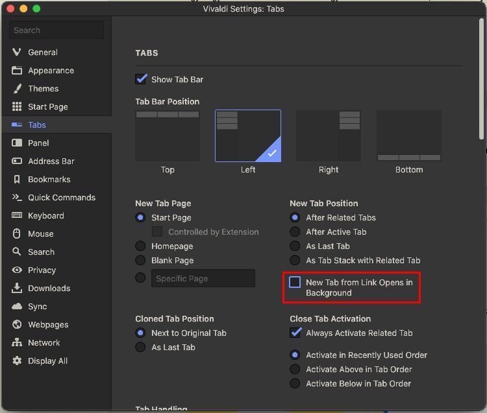The image size is (487, 413).
Task: Set tab bar position to Top thumbnail
Action: click(168, 136)
